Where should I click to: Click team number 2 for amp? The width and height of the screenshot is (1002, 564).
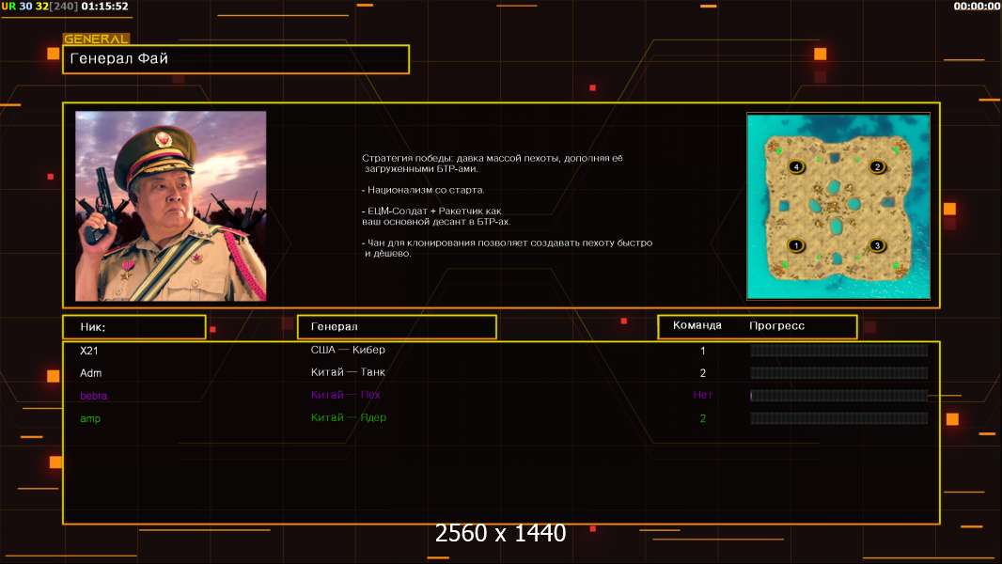(703, 418)
